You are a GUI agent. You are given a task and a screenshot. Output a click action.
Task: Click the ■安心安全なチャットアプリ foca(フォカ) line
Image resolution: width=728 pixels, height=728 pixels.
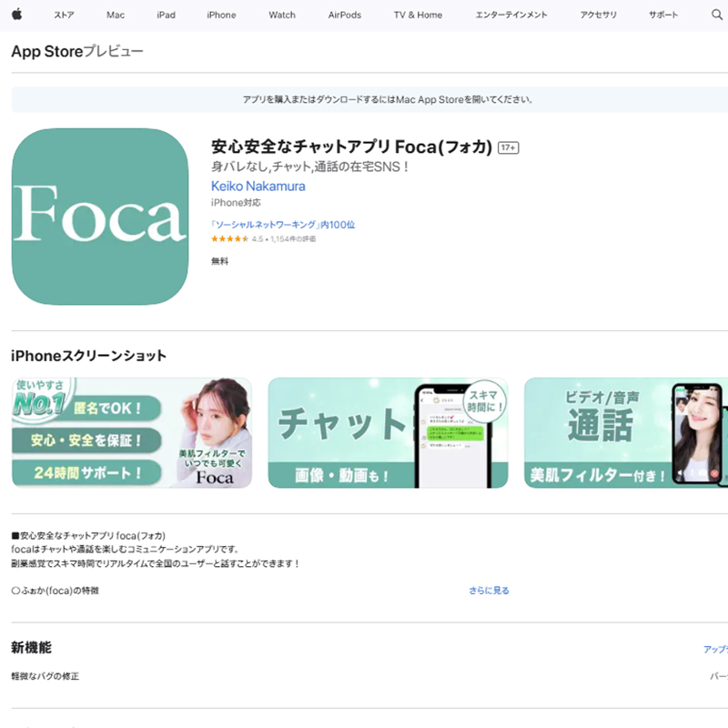pos(88,536)
